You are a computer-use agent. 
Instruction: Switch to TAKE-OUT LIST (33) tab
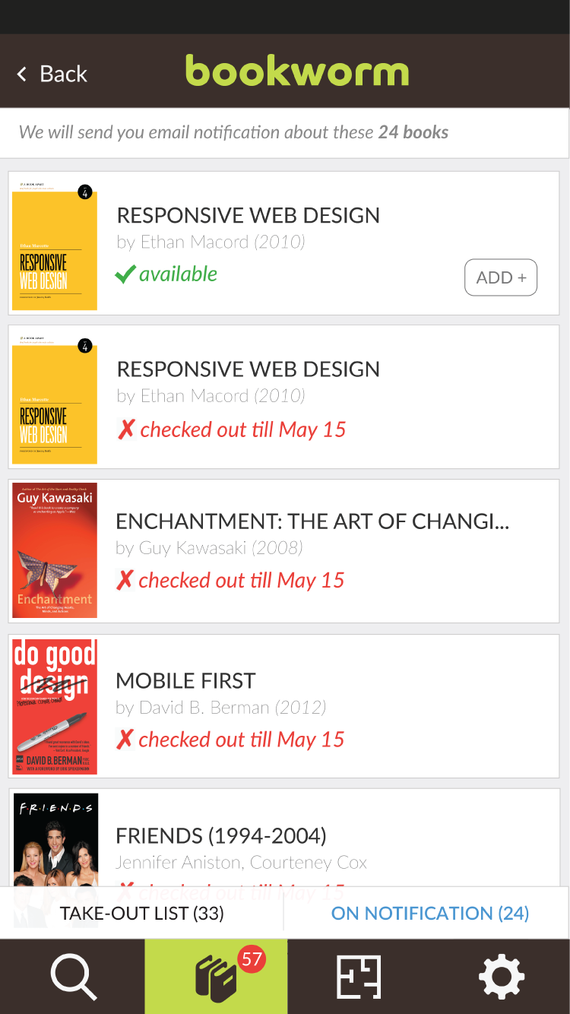point(142,913)
